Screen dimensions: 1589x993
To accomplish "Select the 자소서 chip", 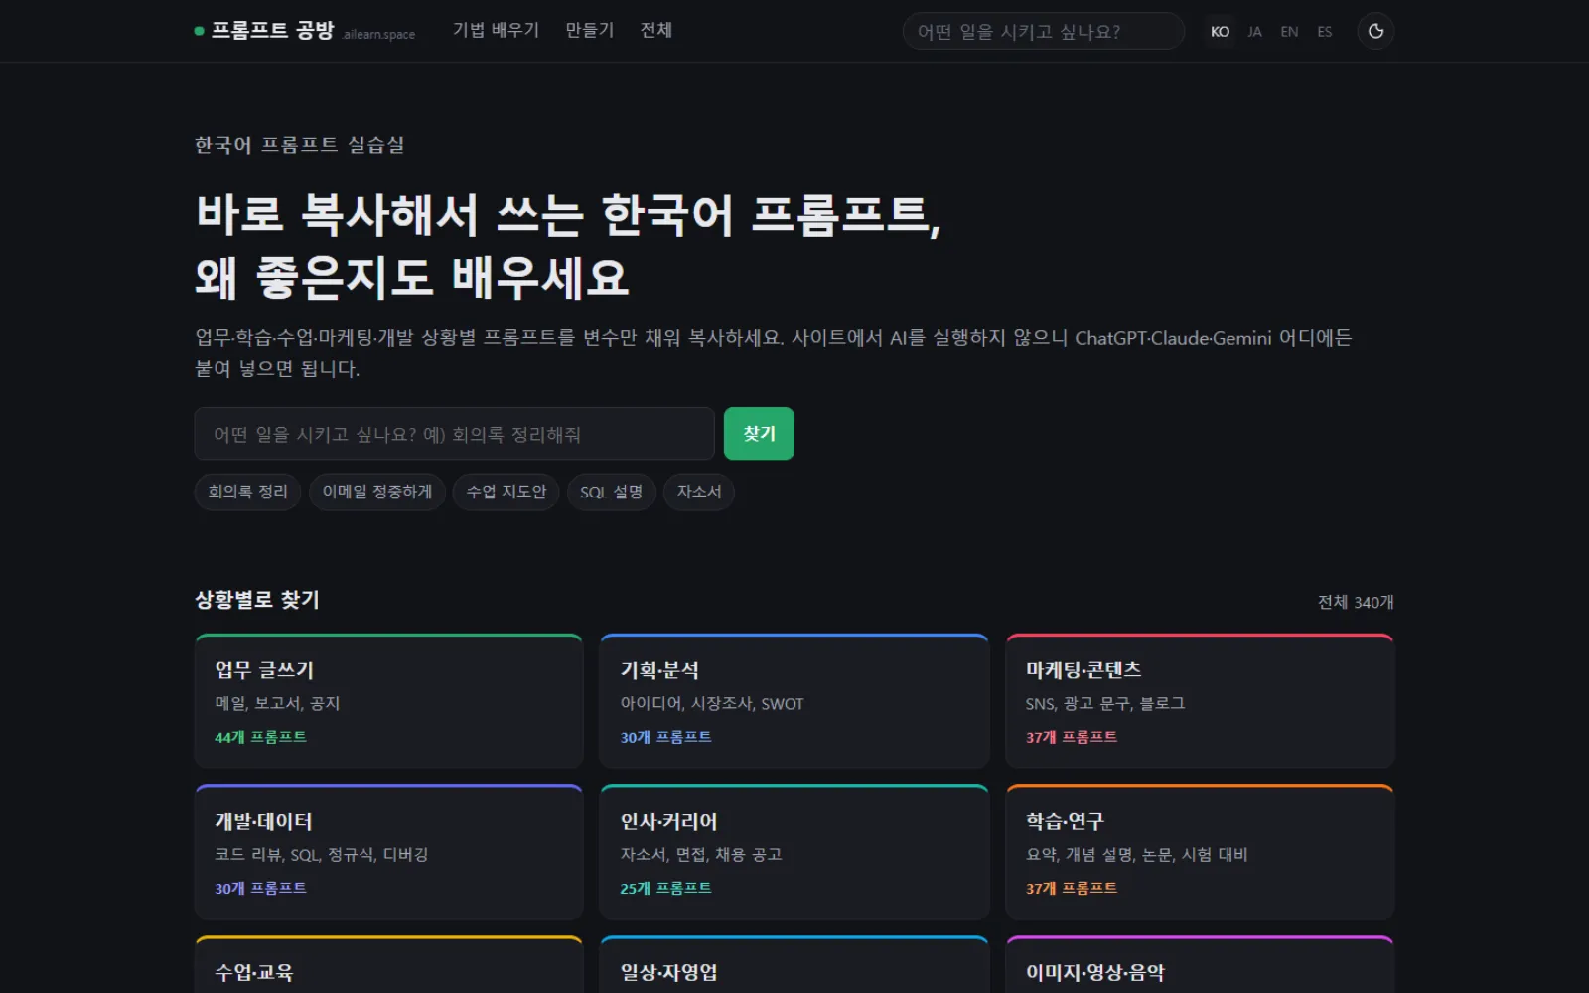I will coord(699,492).
